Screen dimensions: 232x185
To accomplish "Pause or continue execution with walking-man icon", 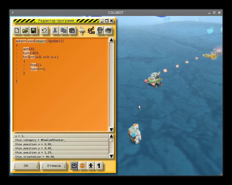I will [91, 166].
